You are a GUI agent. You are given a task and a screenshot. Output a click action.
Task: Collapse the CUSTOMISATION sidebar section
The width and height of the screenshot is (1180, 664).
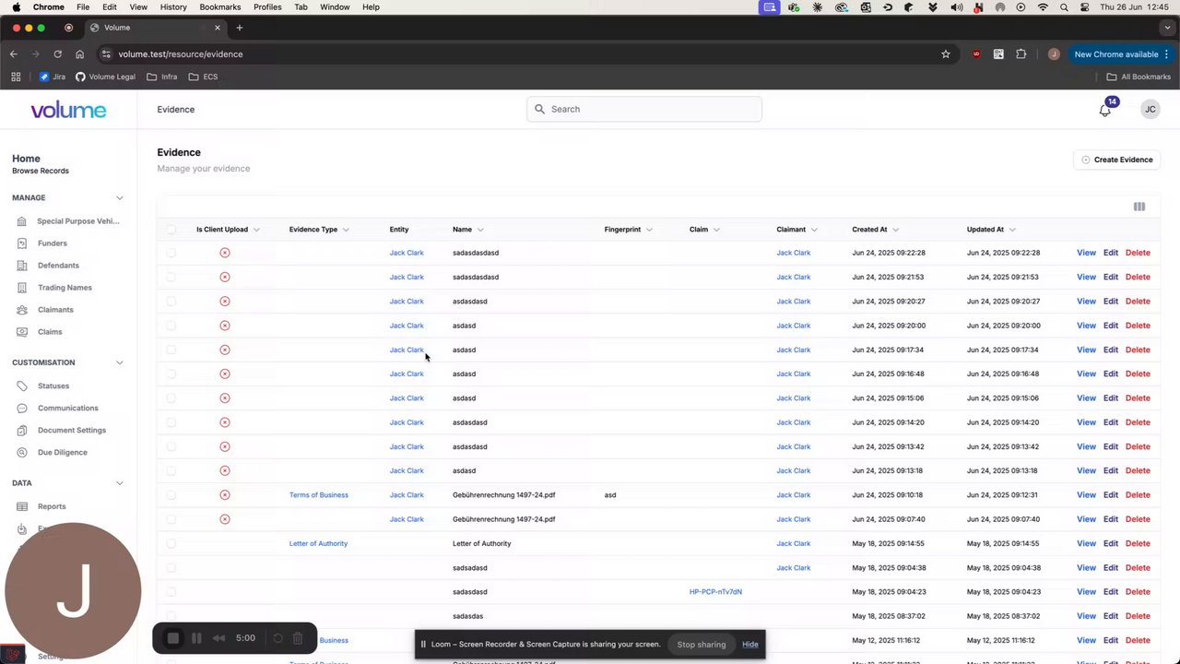[x=120, y=362]
